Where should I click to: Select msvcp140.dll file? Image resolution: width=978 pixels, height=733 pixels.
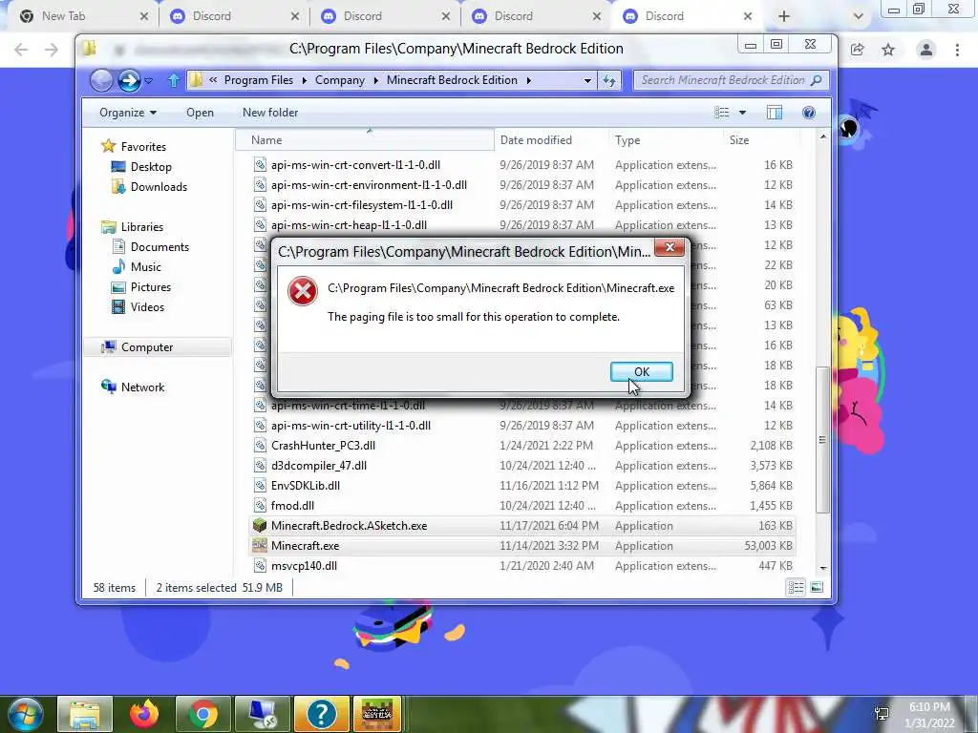click(304, 566)
